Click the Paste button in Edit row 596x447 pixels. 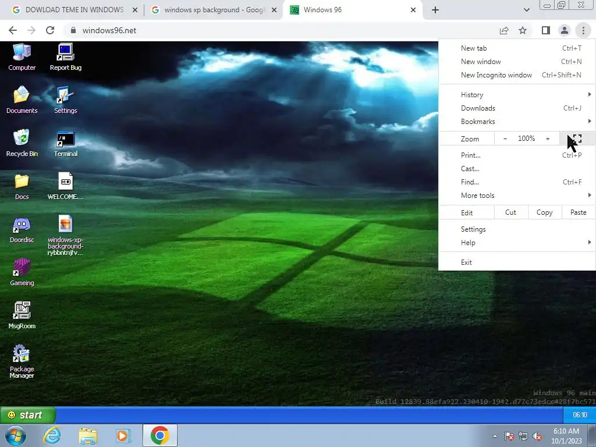(578, 212)
